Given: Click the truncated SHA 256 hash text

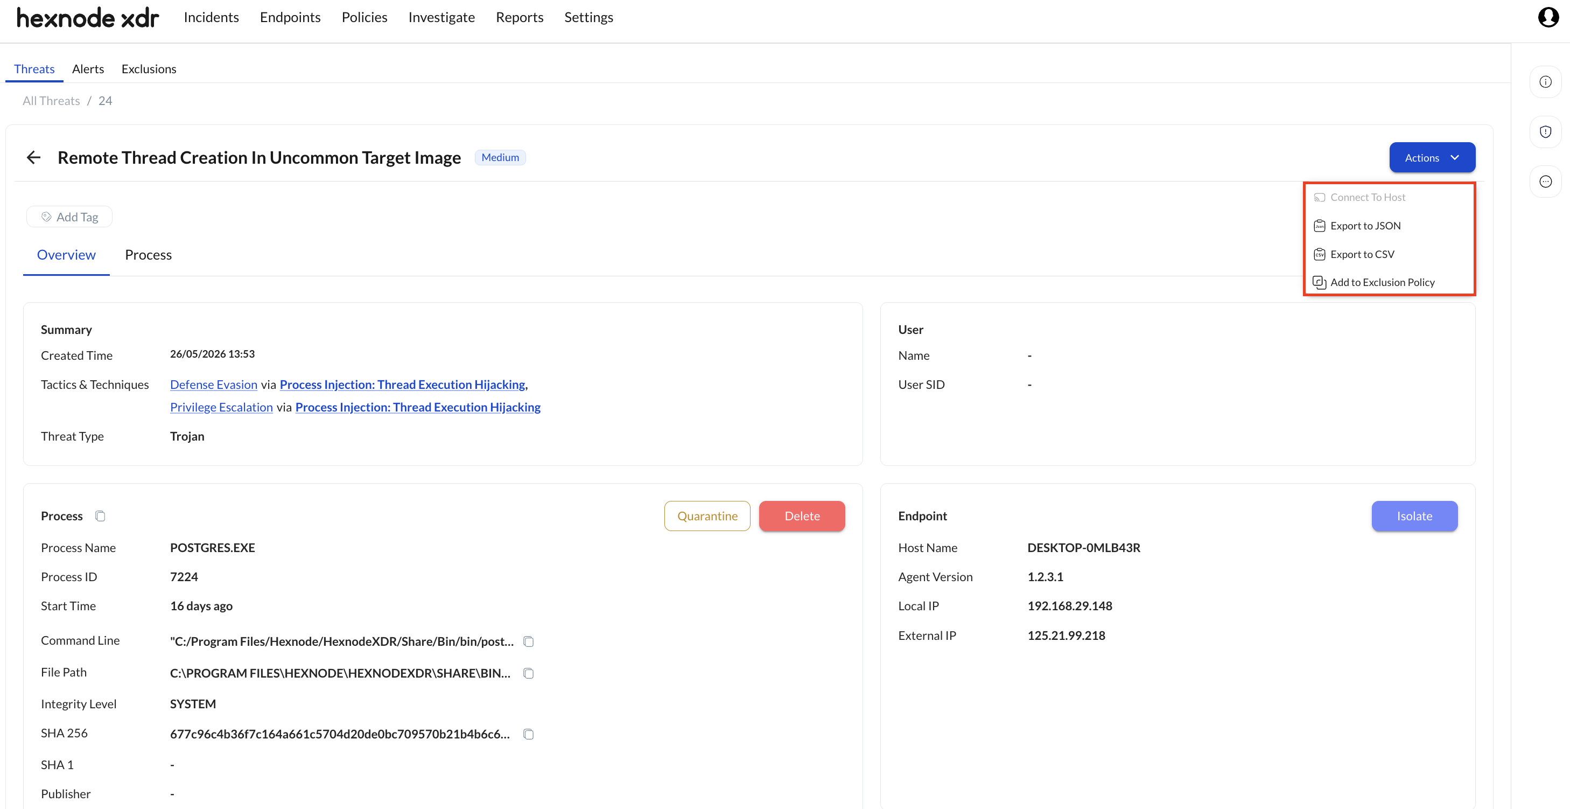Looking at the screenshot, I should point(340,734).
